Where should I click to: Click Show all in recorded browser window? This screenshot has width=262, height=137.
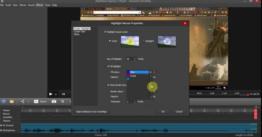pos(220,83)
